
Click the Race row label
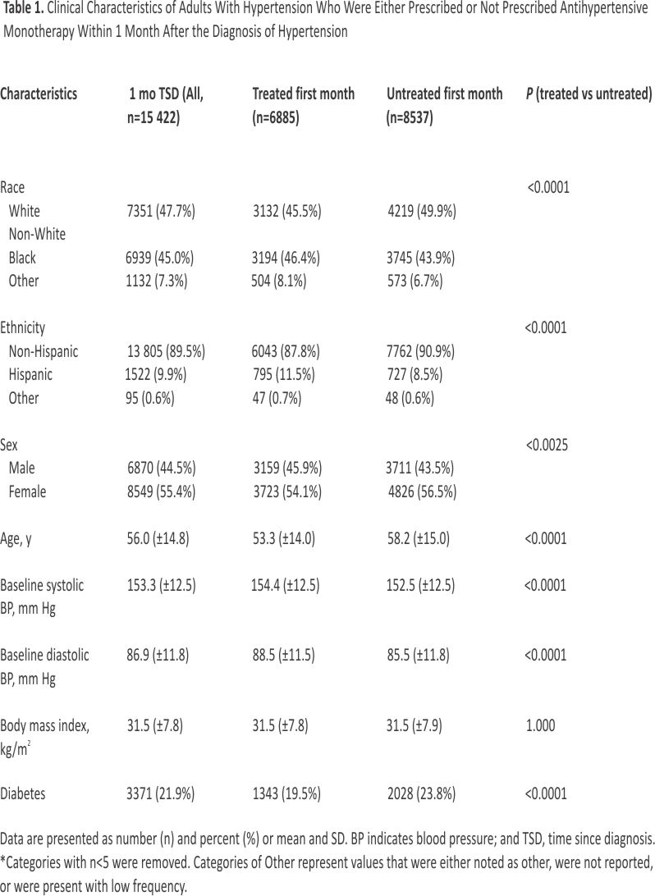click(12, 188)
